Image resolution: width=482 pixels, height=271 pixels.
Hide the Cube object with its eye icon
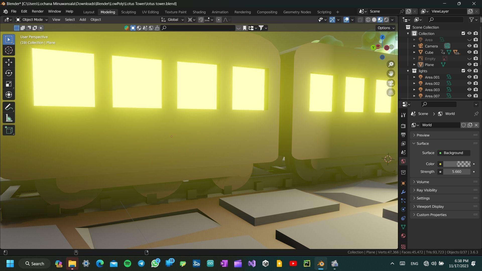point(469,52)
